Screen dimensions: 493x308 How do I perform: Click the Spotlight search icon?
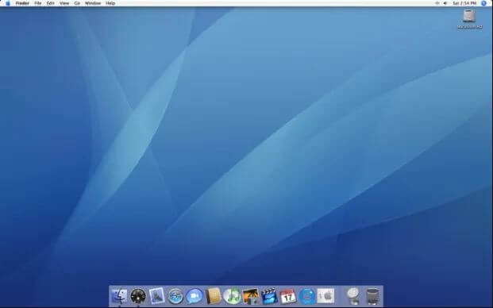point(483,3)
